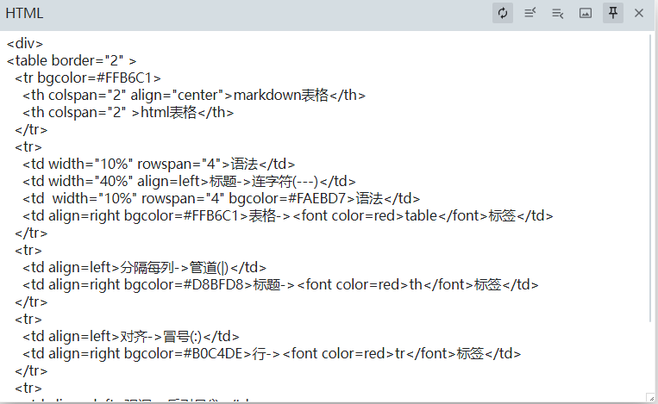Viewport: 658px width, 404px height.
Task: Open the image preview icon
Action: click(x=586, y=13)
